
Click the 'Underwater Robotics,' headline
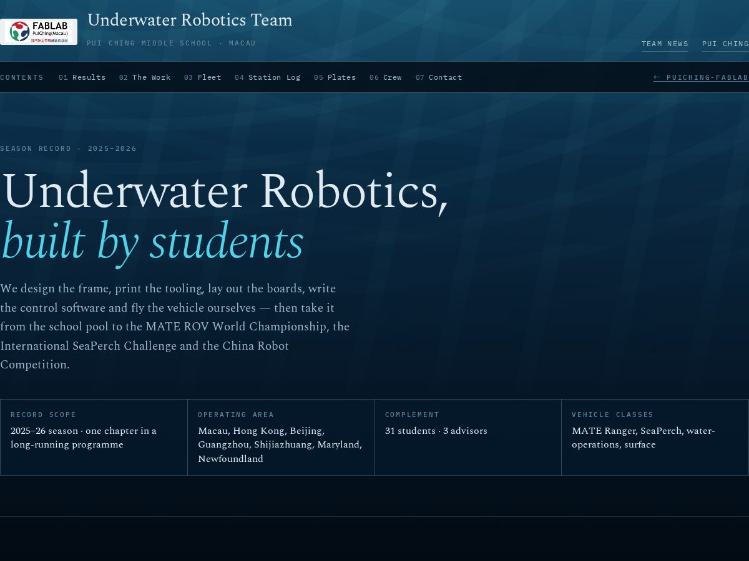(224, 191)
